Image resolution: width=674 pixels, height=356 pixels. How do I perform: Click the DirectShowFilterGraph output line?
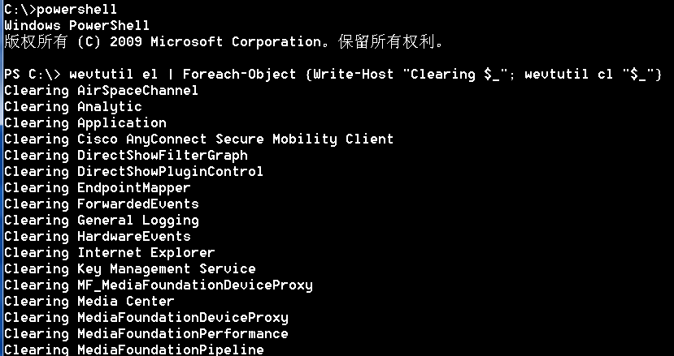pyautogui.click(x=125, y=155)
